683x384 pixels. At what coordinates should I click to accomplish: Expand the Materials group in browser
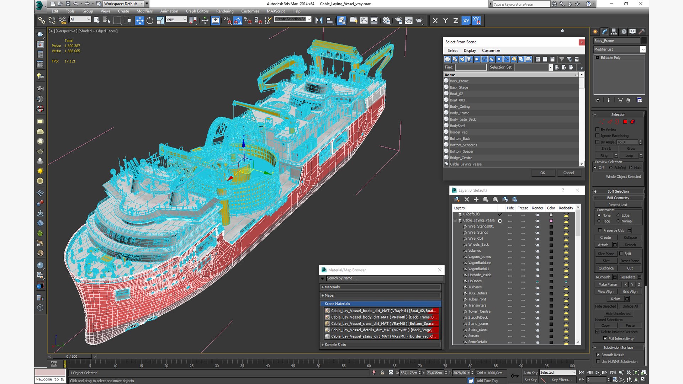pos(381,287)
